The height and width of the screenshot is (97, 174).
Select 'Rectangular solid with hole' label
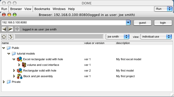tap(40, 70)
